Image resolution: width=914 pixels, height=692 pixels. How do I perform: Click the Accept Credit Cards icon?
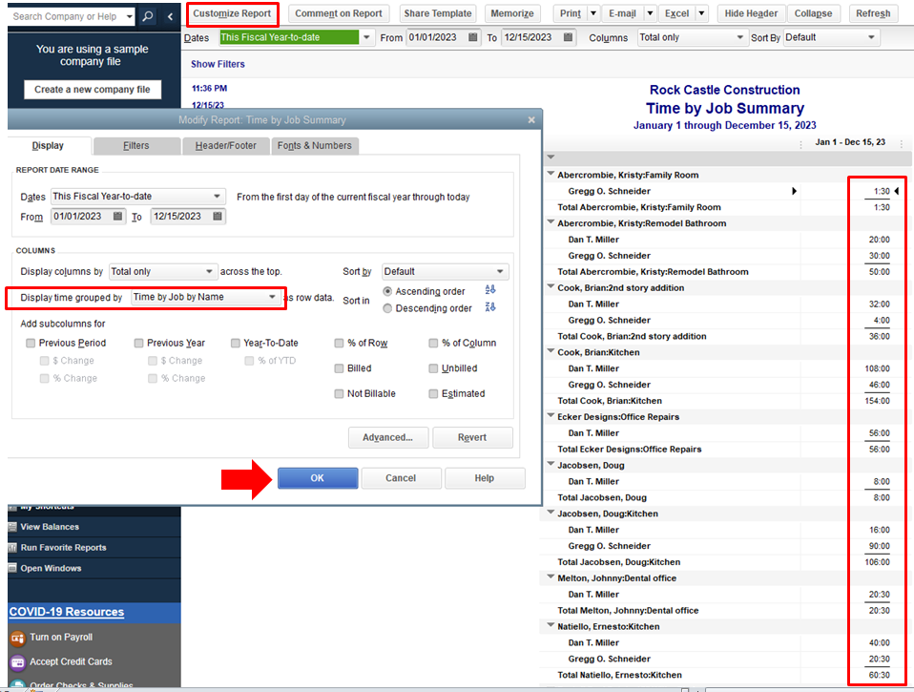pyautogui.click(x=17, y=662)
